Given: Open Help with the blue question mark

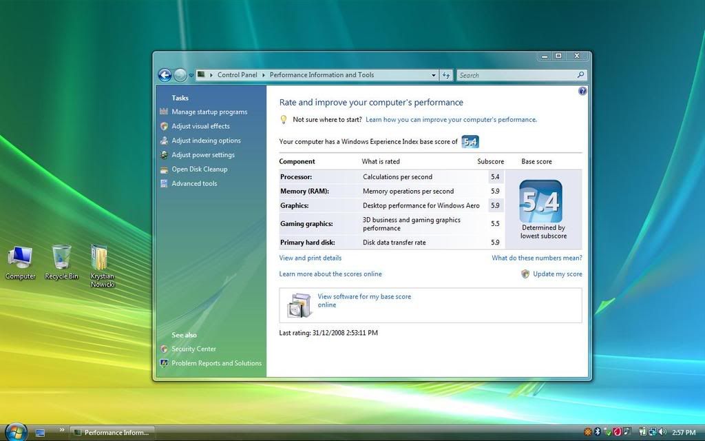Looking at the screenshot, I should [x=582, y=91].
